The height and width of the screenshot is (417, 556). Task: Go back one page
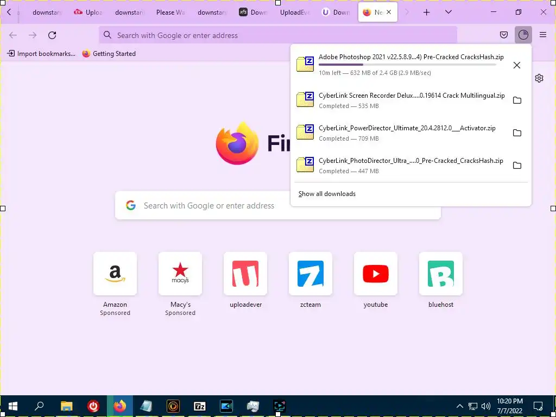pyautogui.click(x=13, y=35)
